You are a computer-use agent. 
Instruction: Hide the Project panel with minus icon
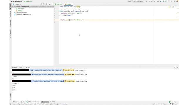click(x=52, y=4)
